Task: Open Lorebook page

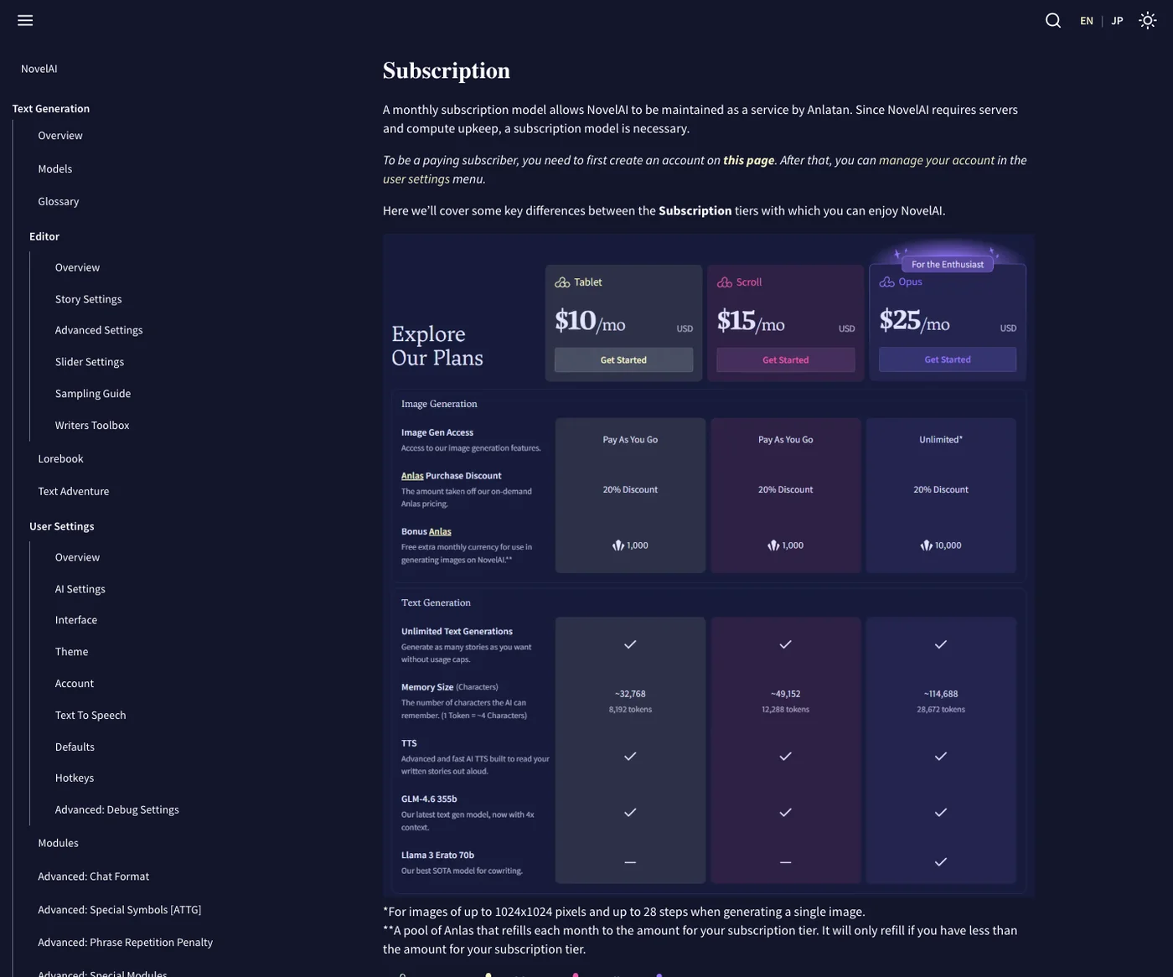Action: (60, 459)
